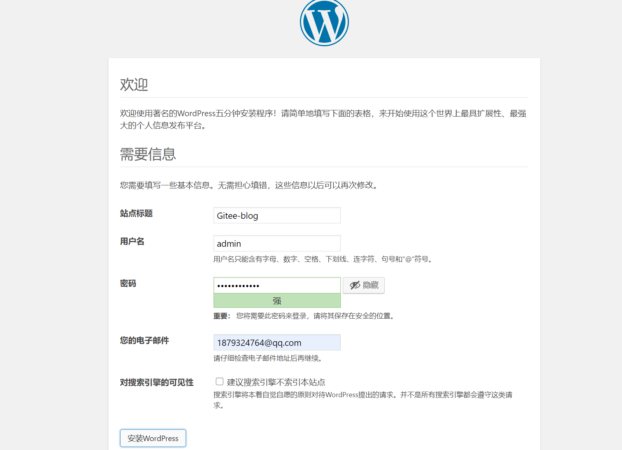Click the 您的电子邮件 label

144,340
